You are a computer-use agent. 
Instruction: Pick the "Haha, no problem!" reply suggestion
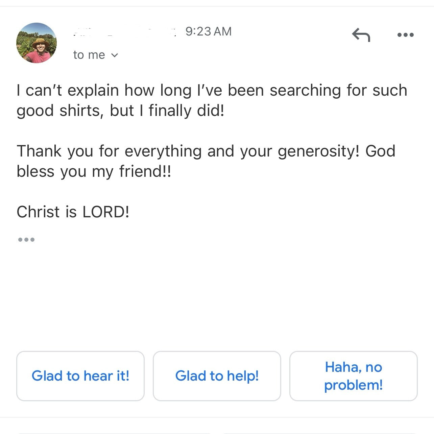353,376
